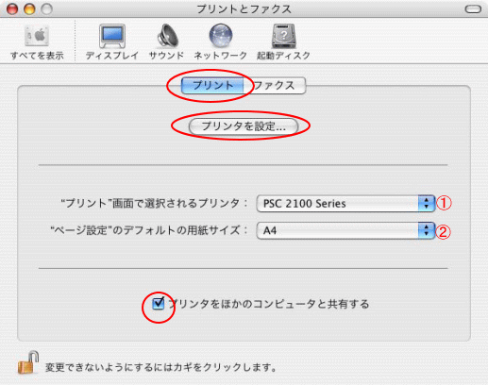The width and height of the screenshot is (488, 385).
Task: Click the Show All (すべてを表示) Apple icon
Action: [x=37, y=36]
